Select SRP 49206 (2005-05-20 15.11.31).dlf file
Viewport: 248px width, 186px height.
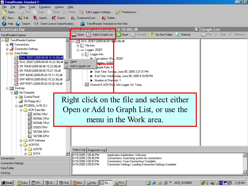point(41,75)
